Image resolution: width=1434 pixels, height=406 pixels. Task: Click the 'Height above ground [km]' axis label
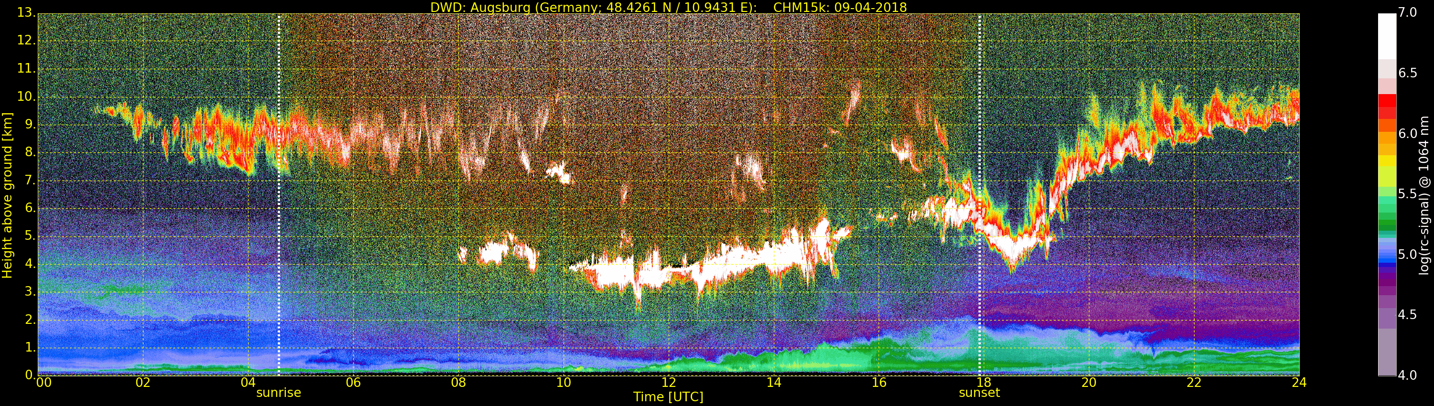pyautogui.click(x=7, y=195)
